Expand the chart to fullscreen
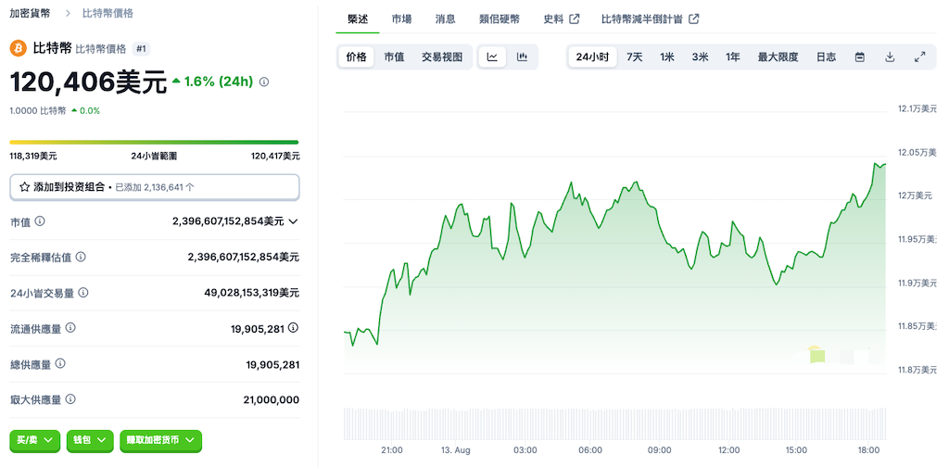Viewport: 949px width, 467px height. (919, 57)
